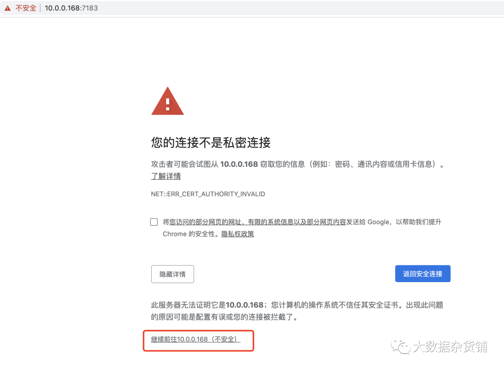This screenshot has width=504, height=369.
Task: Click the warning sentence starting 攻击者可能会试图从
Action: point(298,164)
